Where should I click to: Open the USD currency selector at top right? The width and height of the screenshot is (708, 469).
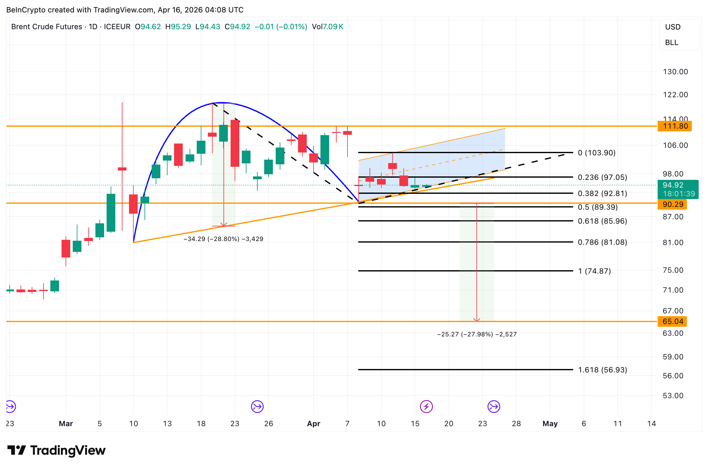coord(673,27)
